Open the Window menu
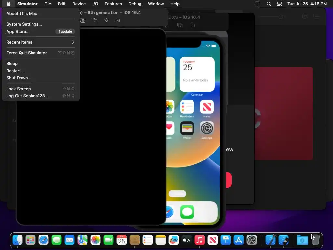 156,4
